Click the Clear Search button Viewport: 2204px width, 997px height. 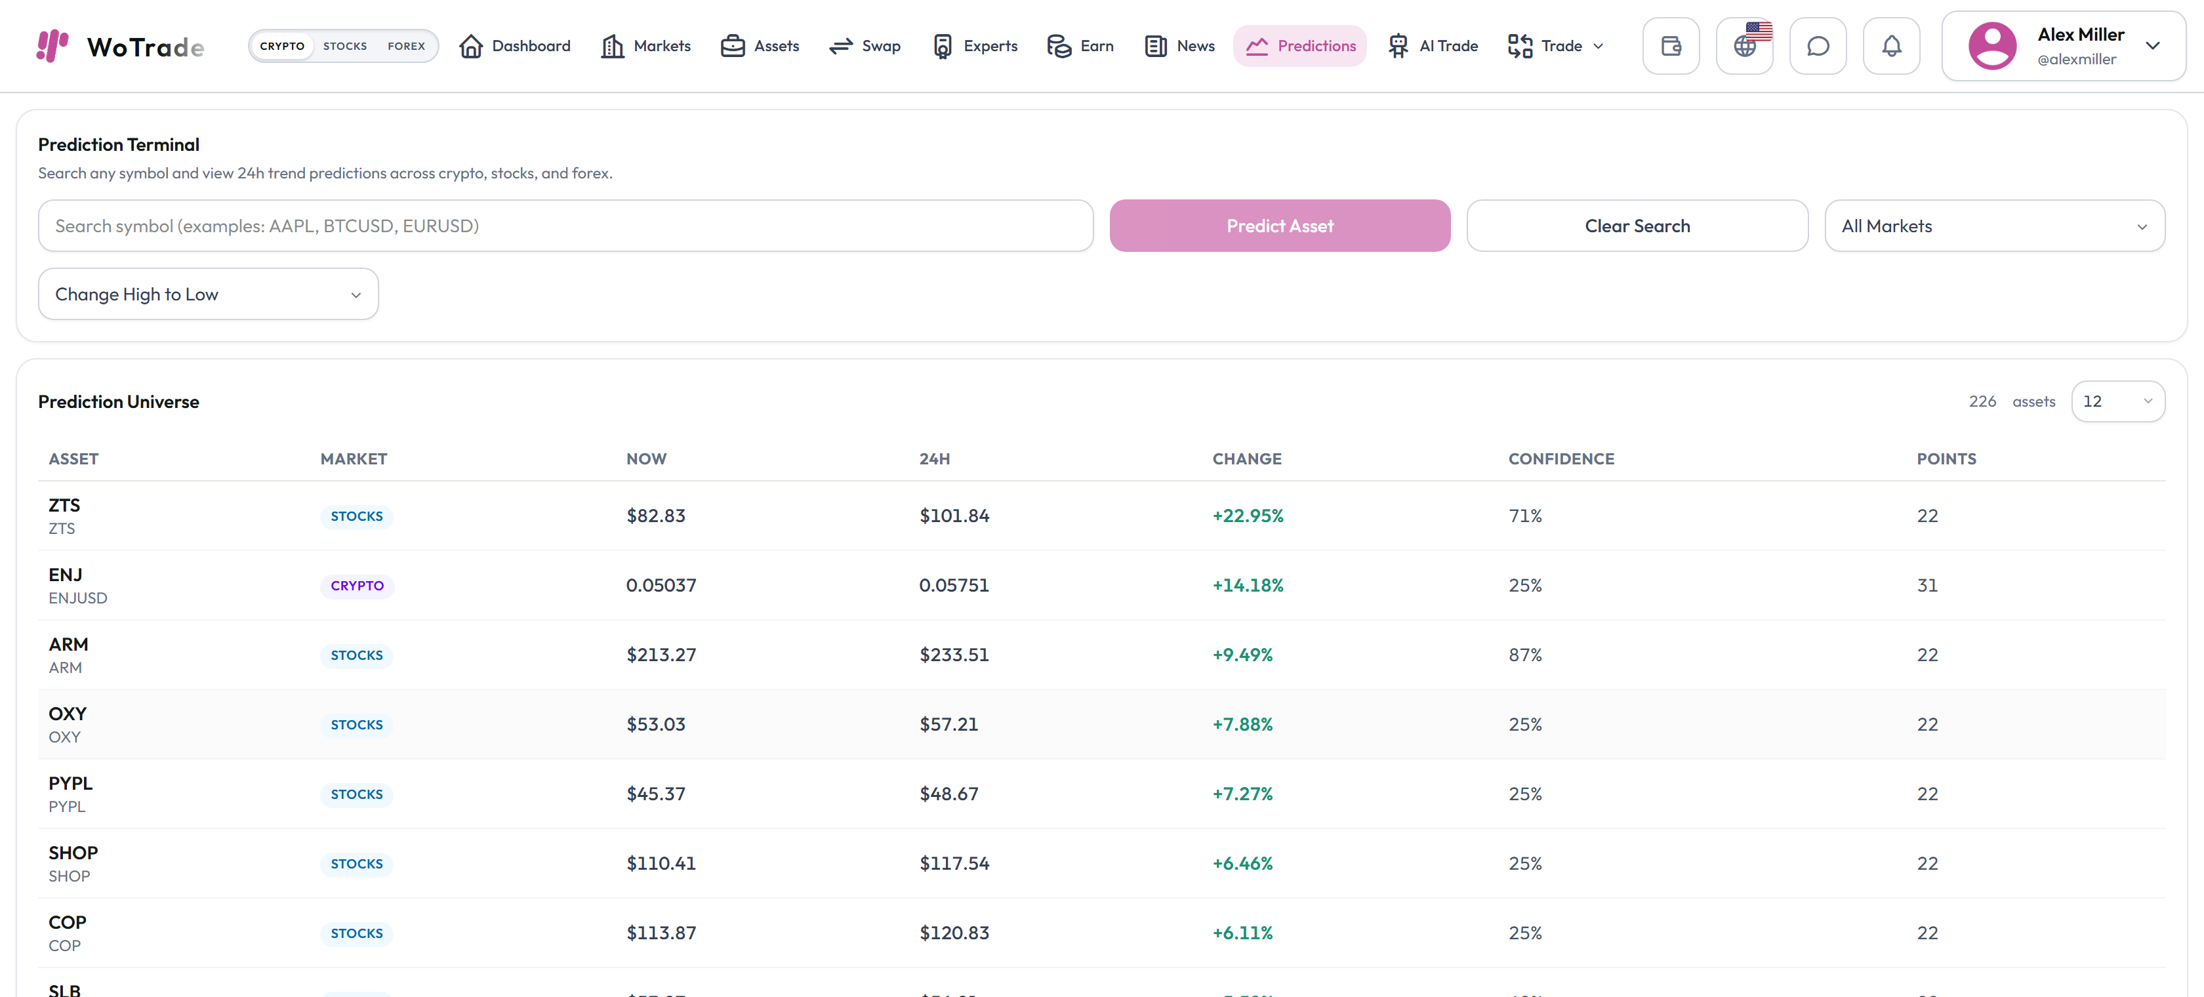1637,226
